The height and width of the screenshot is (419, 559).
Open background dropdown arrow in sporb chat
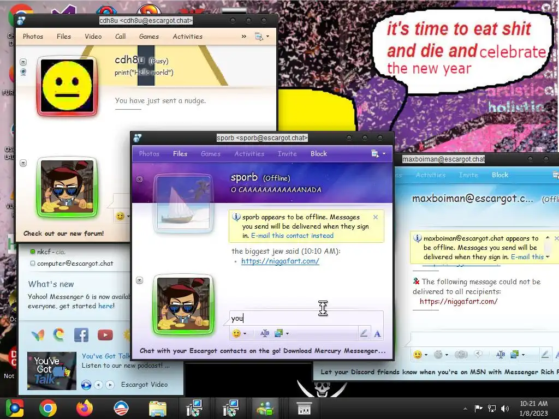pos(287,334)
